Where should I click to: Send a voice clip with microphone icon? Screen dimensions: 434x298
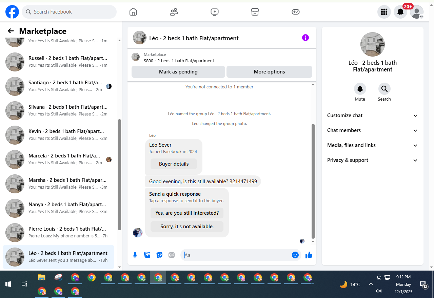coord(135,255)
